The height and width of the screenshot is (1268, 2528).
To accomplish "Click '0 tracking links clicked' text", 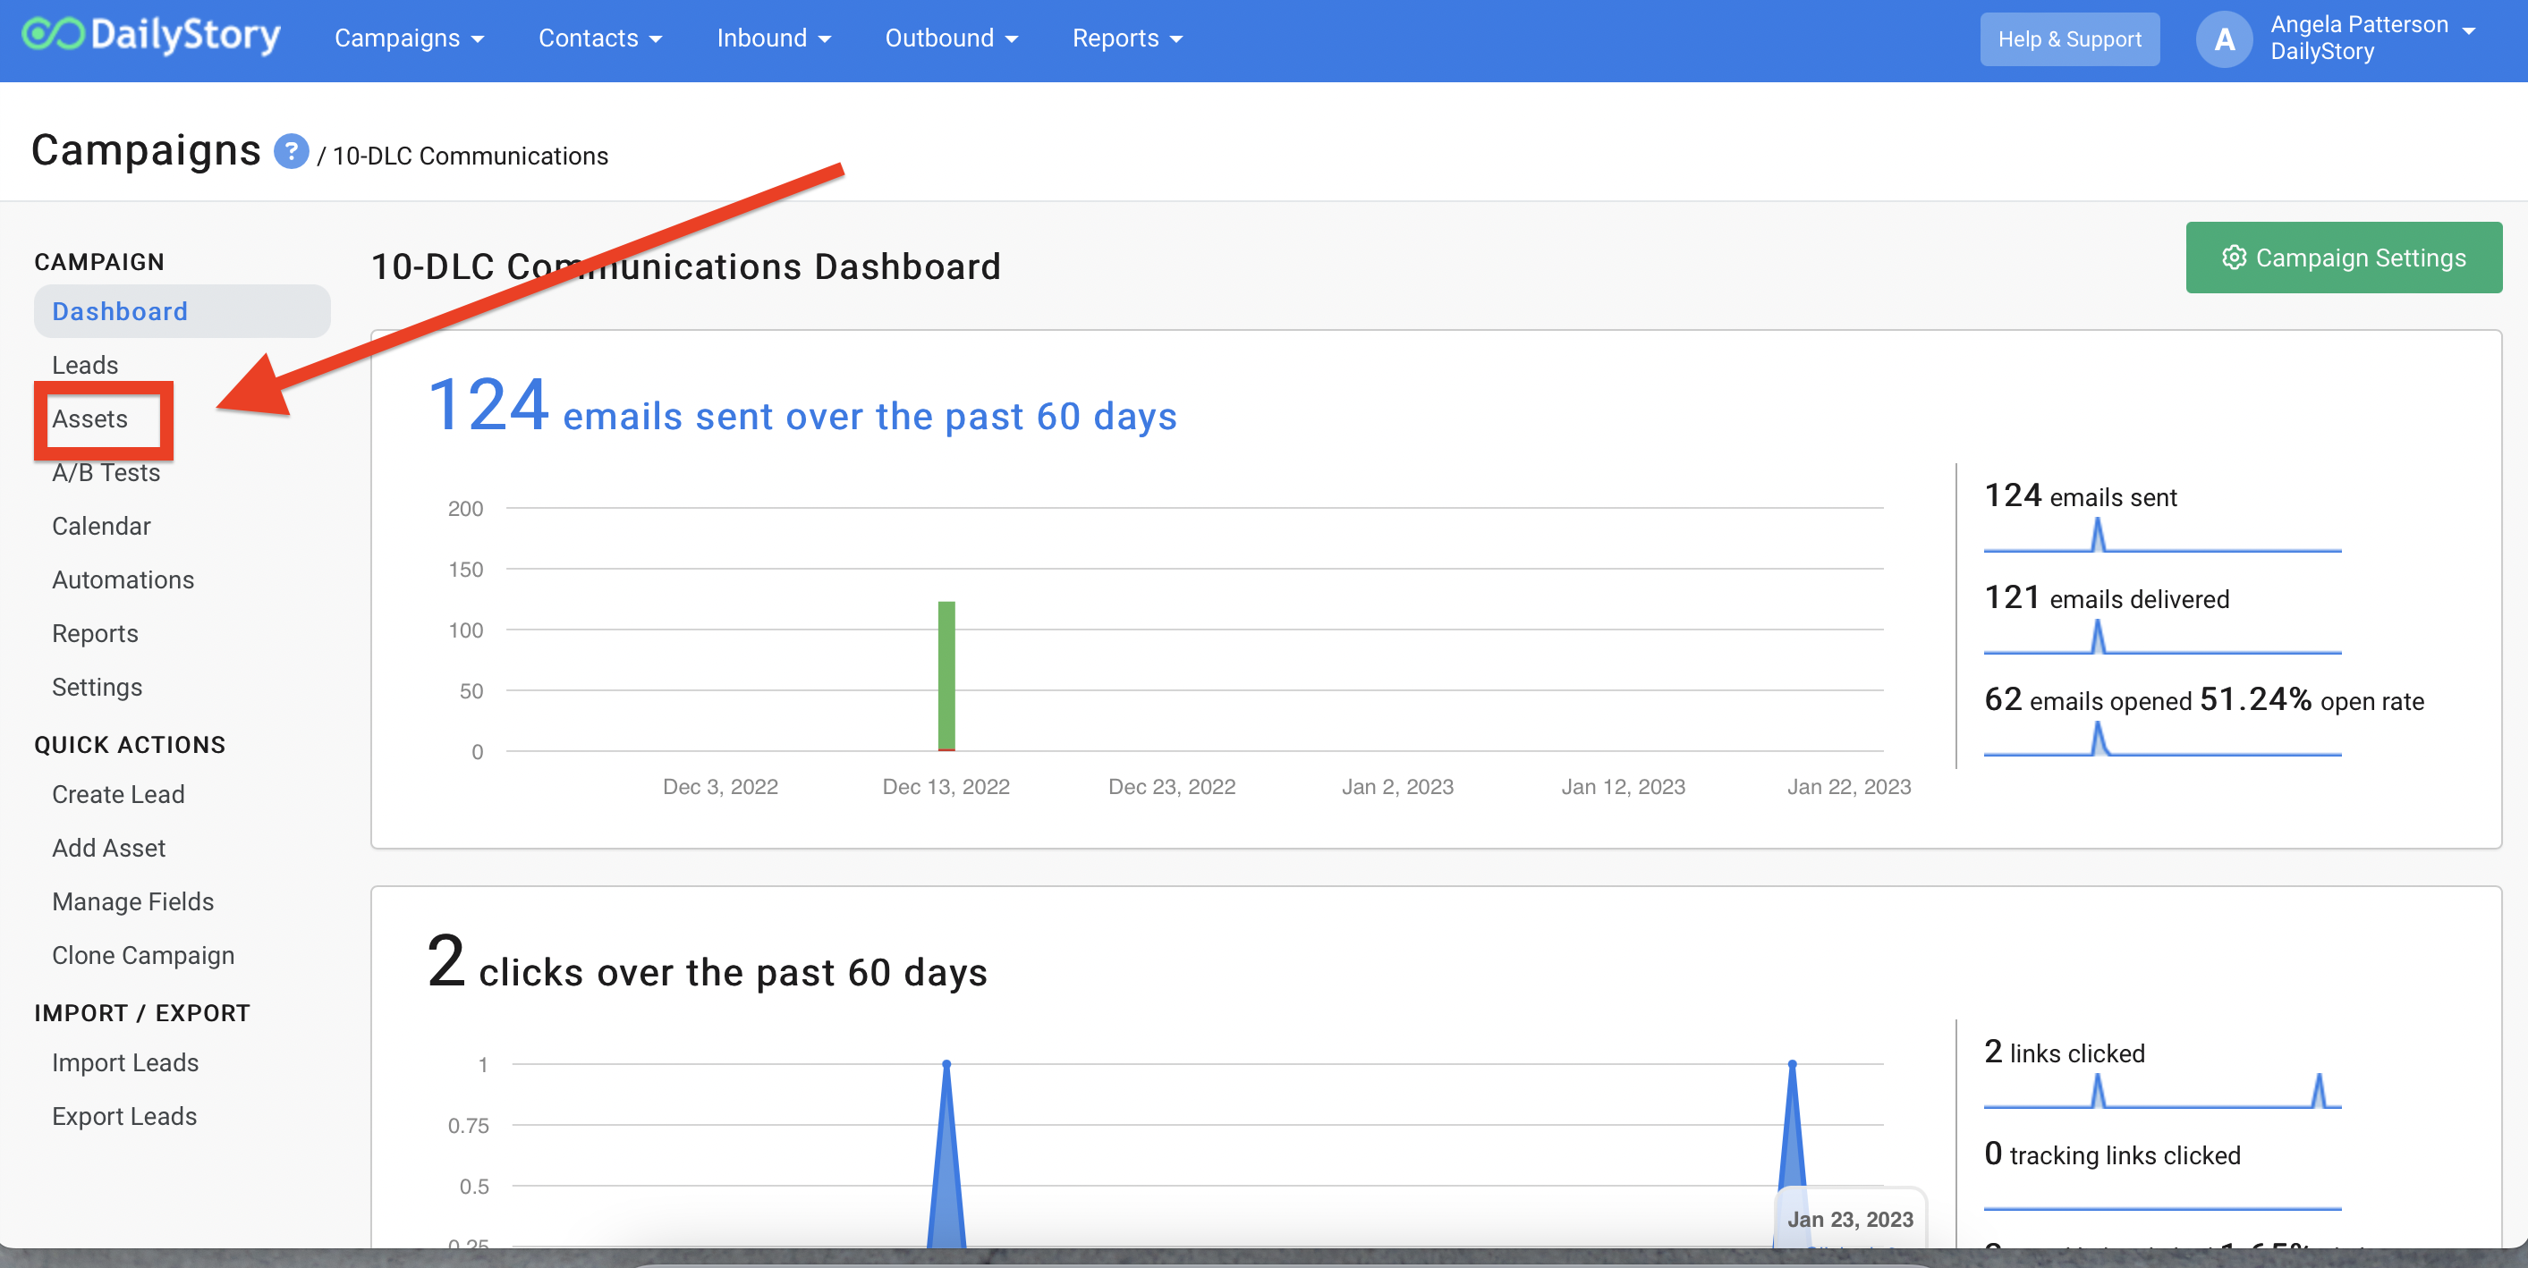I will [2112, 1154].
